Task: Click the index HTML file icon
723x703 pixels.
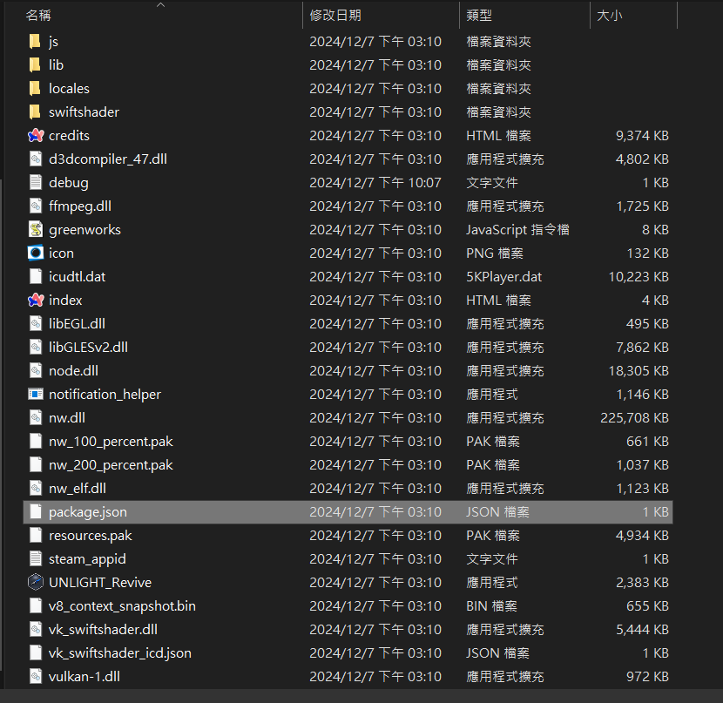Action: (x=36, y=300)
